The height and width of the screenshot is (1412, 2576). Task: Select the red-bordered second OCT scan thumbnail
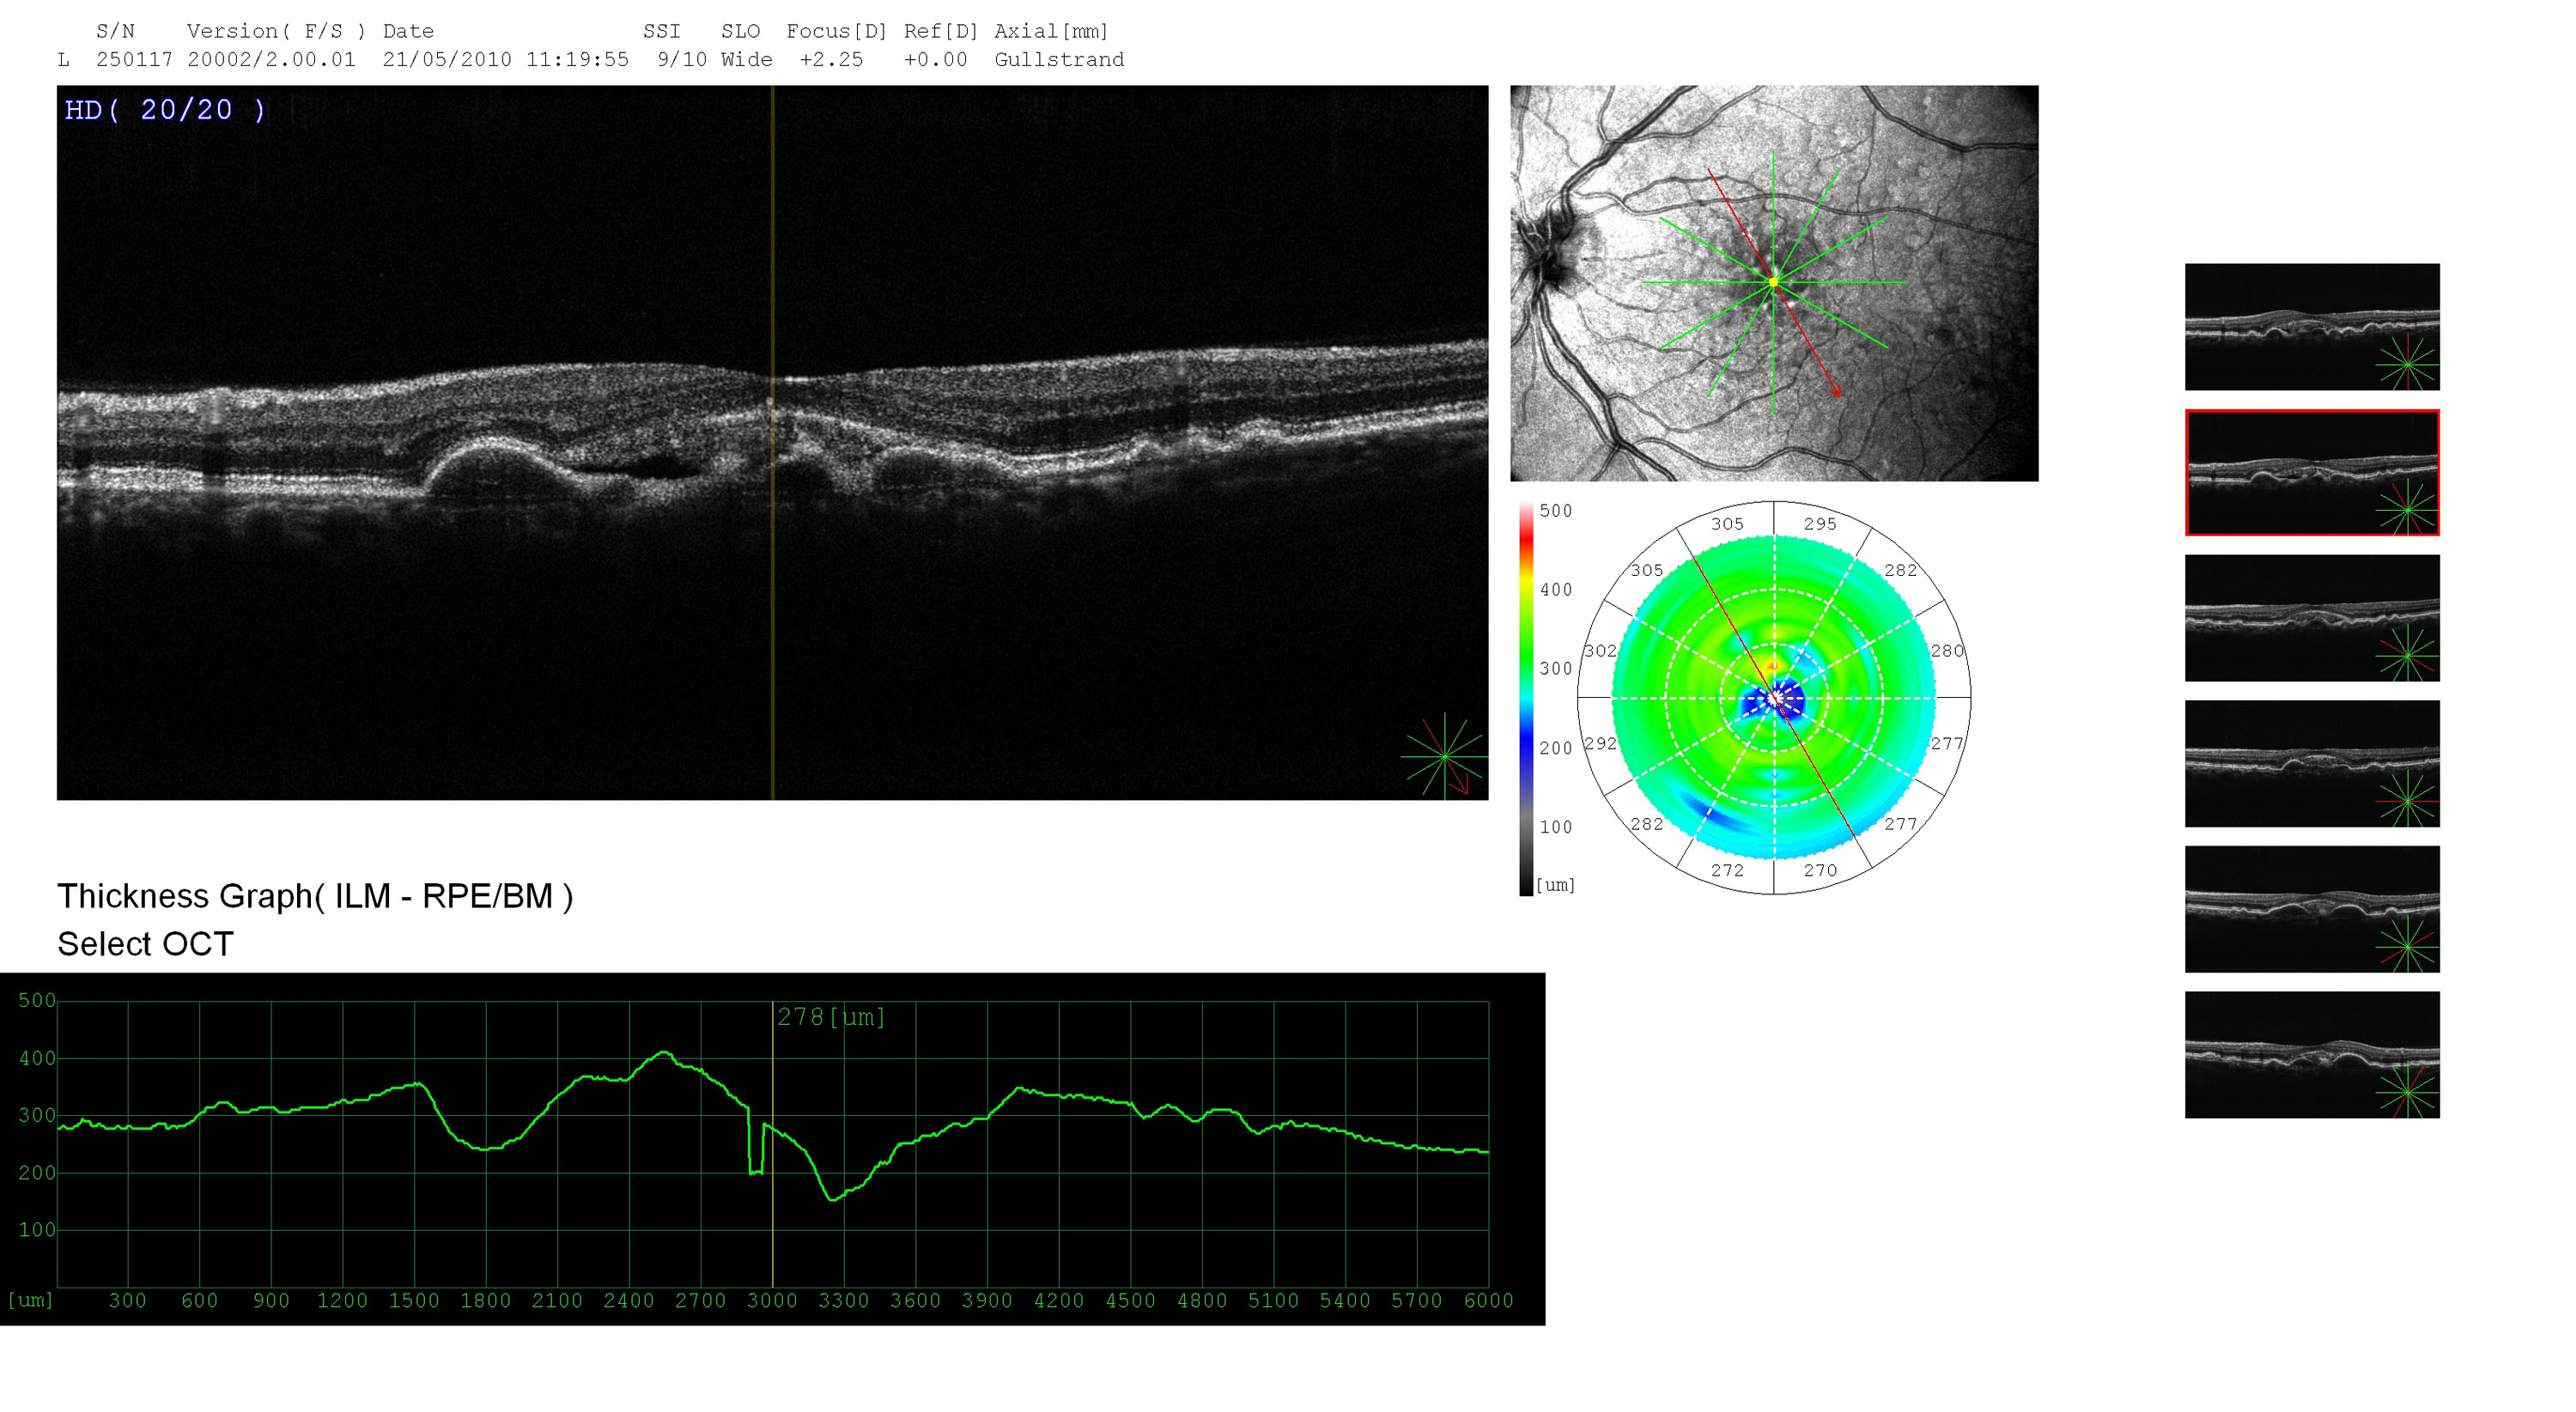(2311, 471)
